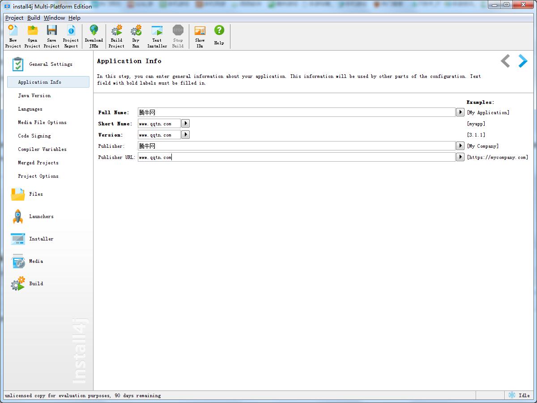Viewport: 537px width, 403px height.
Task: Click into the Publisher input field
Action: (x=297, y=146)
